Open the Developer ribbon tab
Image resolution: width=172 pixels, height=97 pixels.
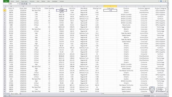point(55,1)
